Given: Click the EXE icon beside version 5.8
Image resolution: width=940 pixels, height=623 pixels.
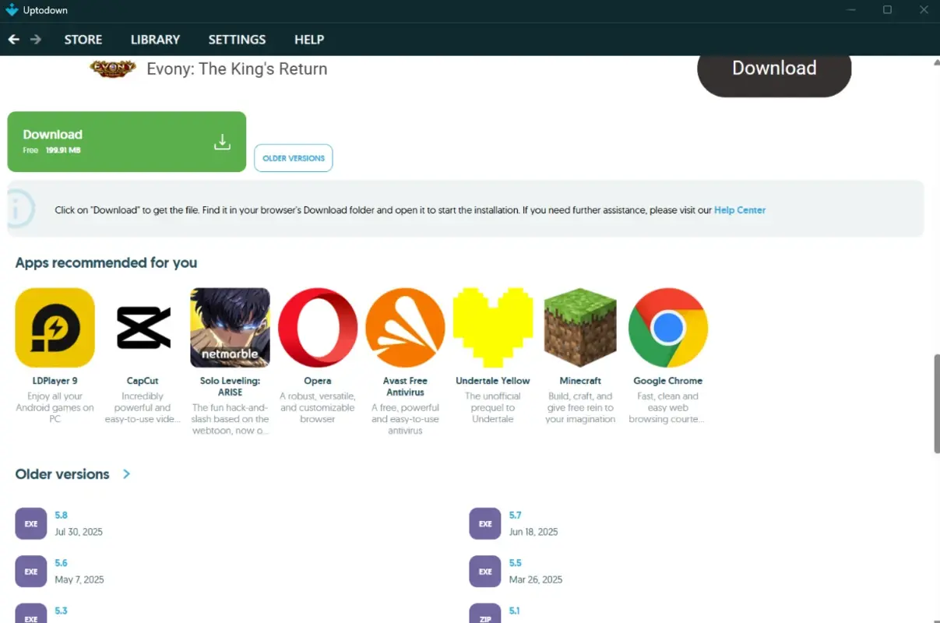Looking at the screenshot, I should click(x=30, y=523).
